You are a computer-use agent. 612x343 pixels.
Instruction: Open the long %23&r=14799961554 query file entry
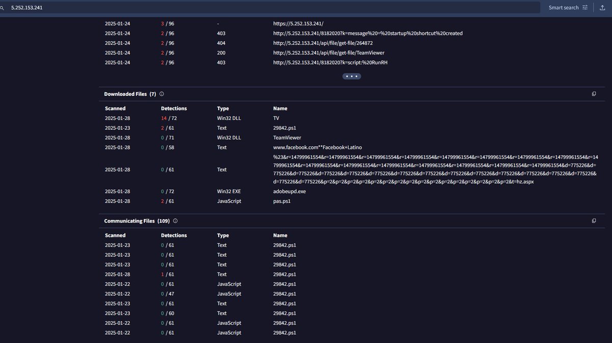pyautogui.click(x=436, y=170)
